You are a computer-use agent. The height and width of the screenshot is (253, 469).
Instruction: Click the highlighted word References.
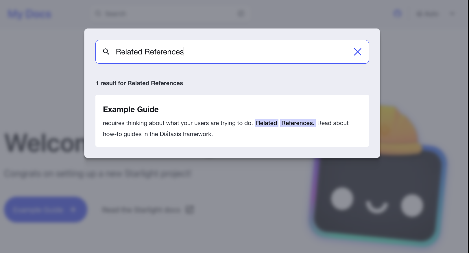[x=298, y=123]
